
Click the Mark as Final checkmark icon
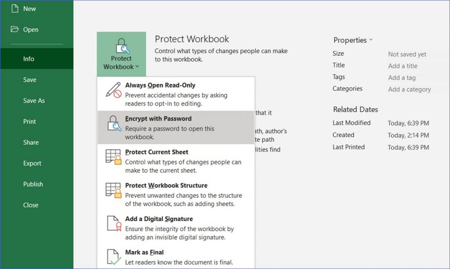(x=114, y=257)
